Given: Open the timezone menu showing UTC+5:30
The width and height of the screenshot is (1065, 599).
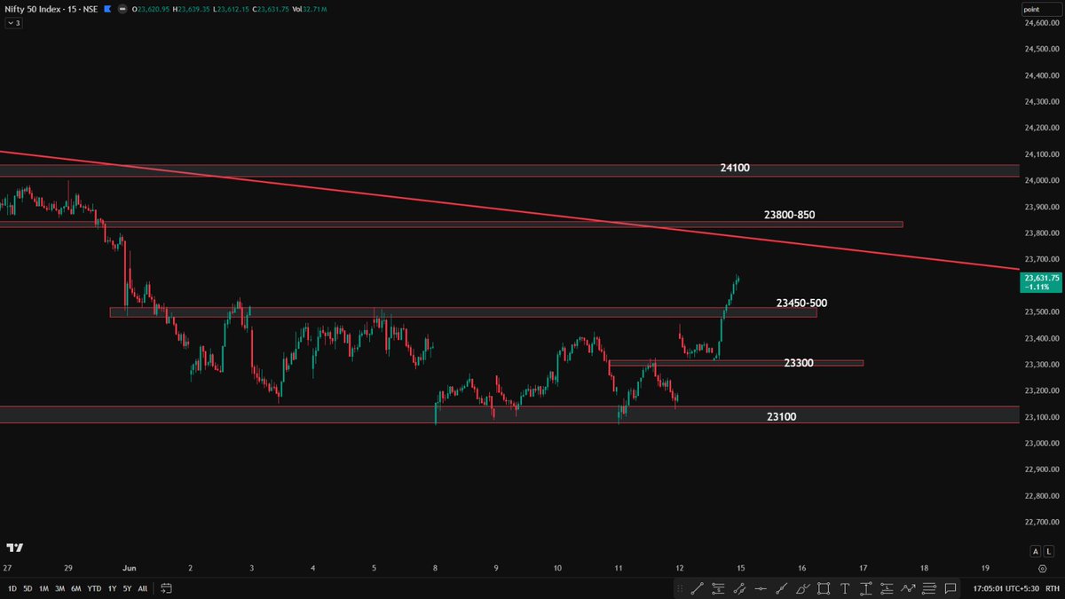Looking at the screenshot, I should [1006, 588].
